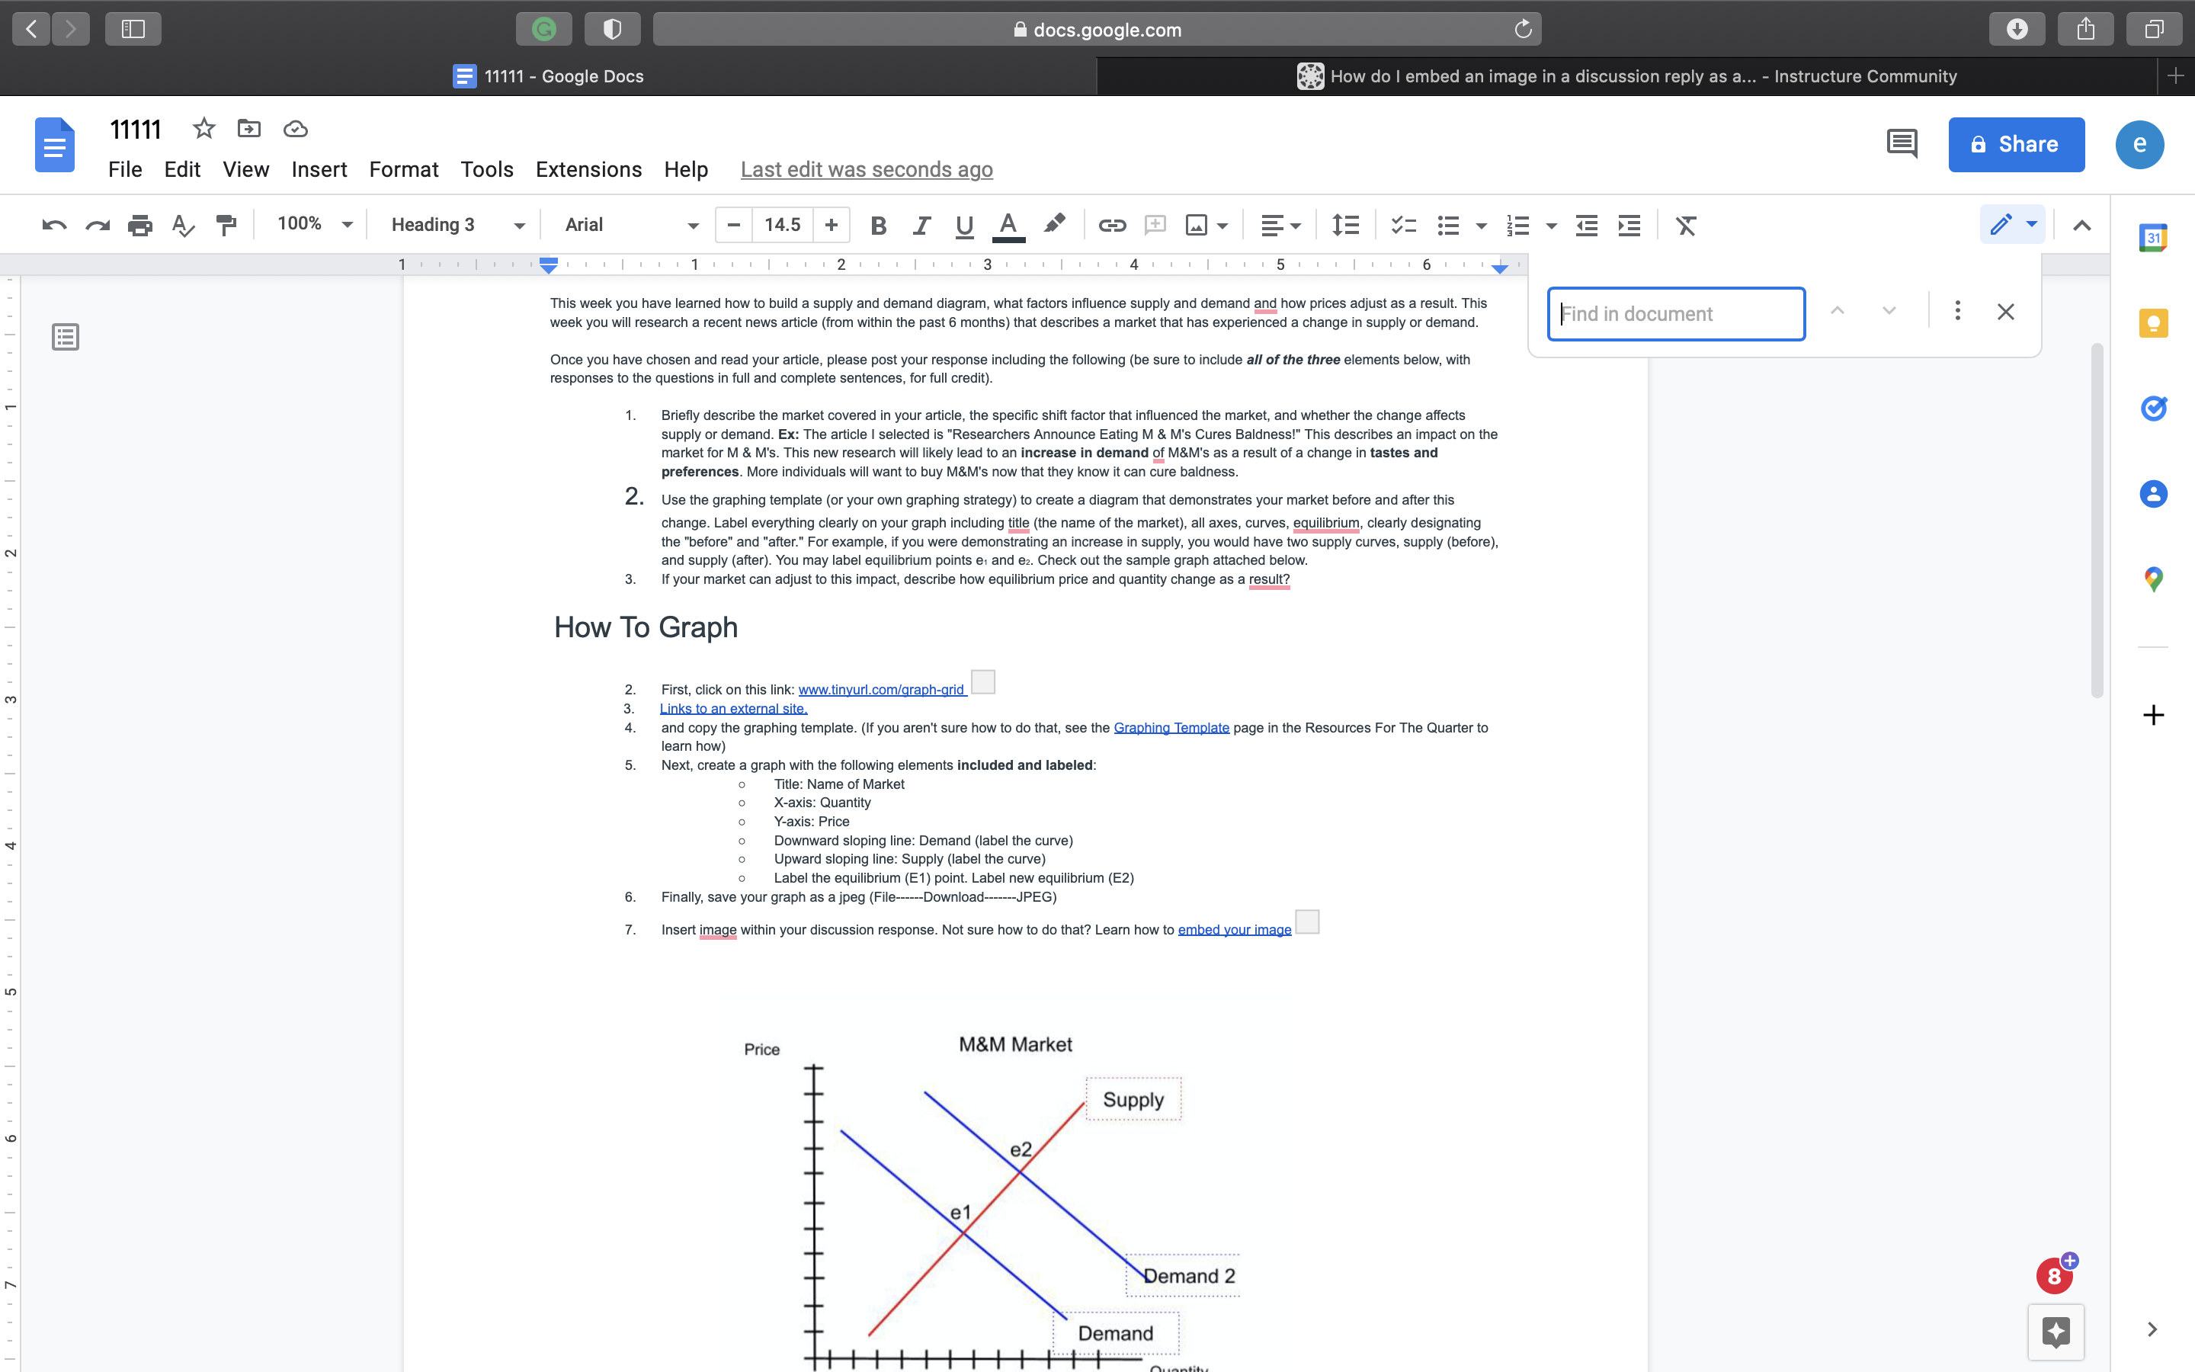Click the Find in document input field

pyautogui.click(x=1676, y=313)
